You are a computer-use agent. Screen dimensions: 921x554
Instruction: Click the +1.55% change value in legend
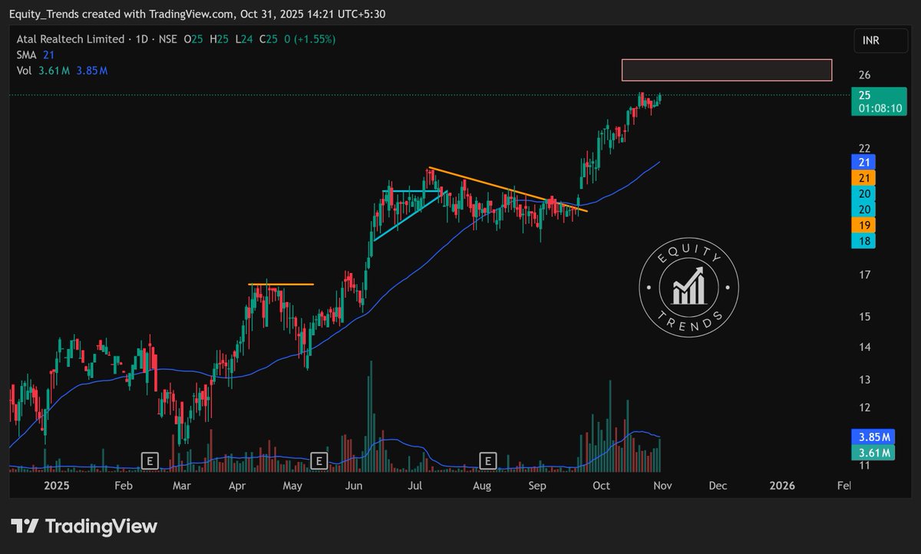point(314,39)
